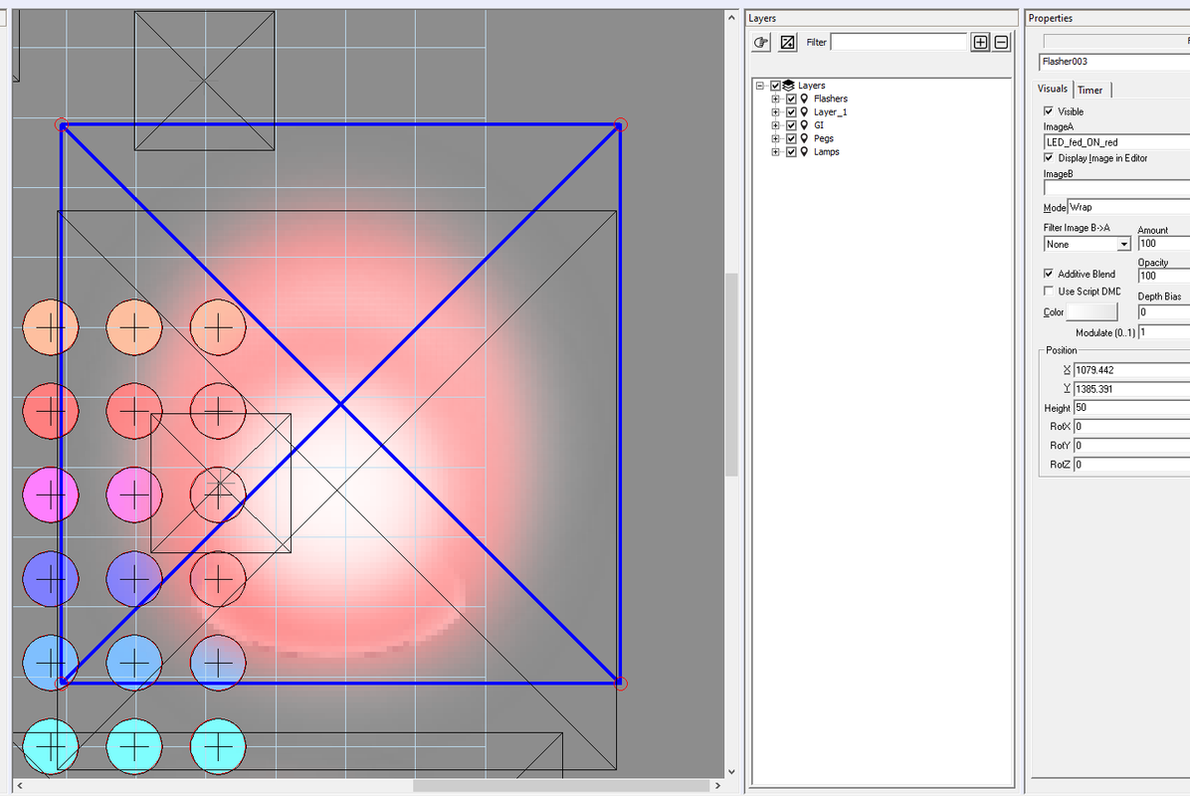
Task: Click the layer Filter text field
Action: tap(898, 42)
